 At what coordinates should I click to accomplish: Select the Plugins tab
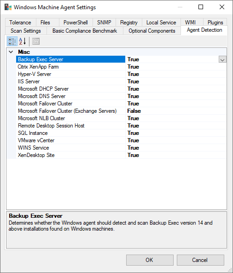pos(215,23)
